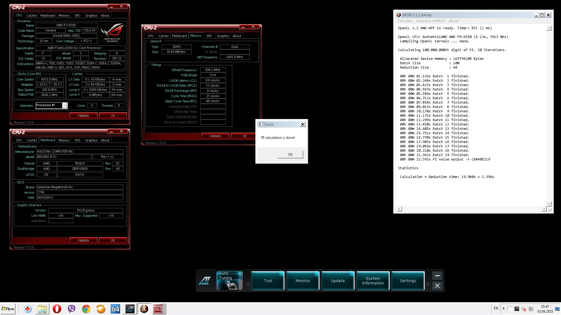Click GPUPI horizontal scrollbar right arrow
This screenshot has height=315, width=561.
544,209
